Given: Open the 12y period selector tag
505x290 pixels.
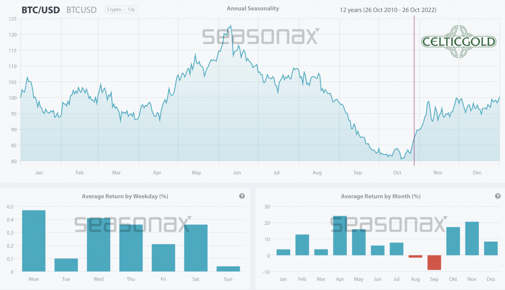Looking at the screenshot, I should click(x=132, y=9).
